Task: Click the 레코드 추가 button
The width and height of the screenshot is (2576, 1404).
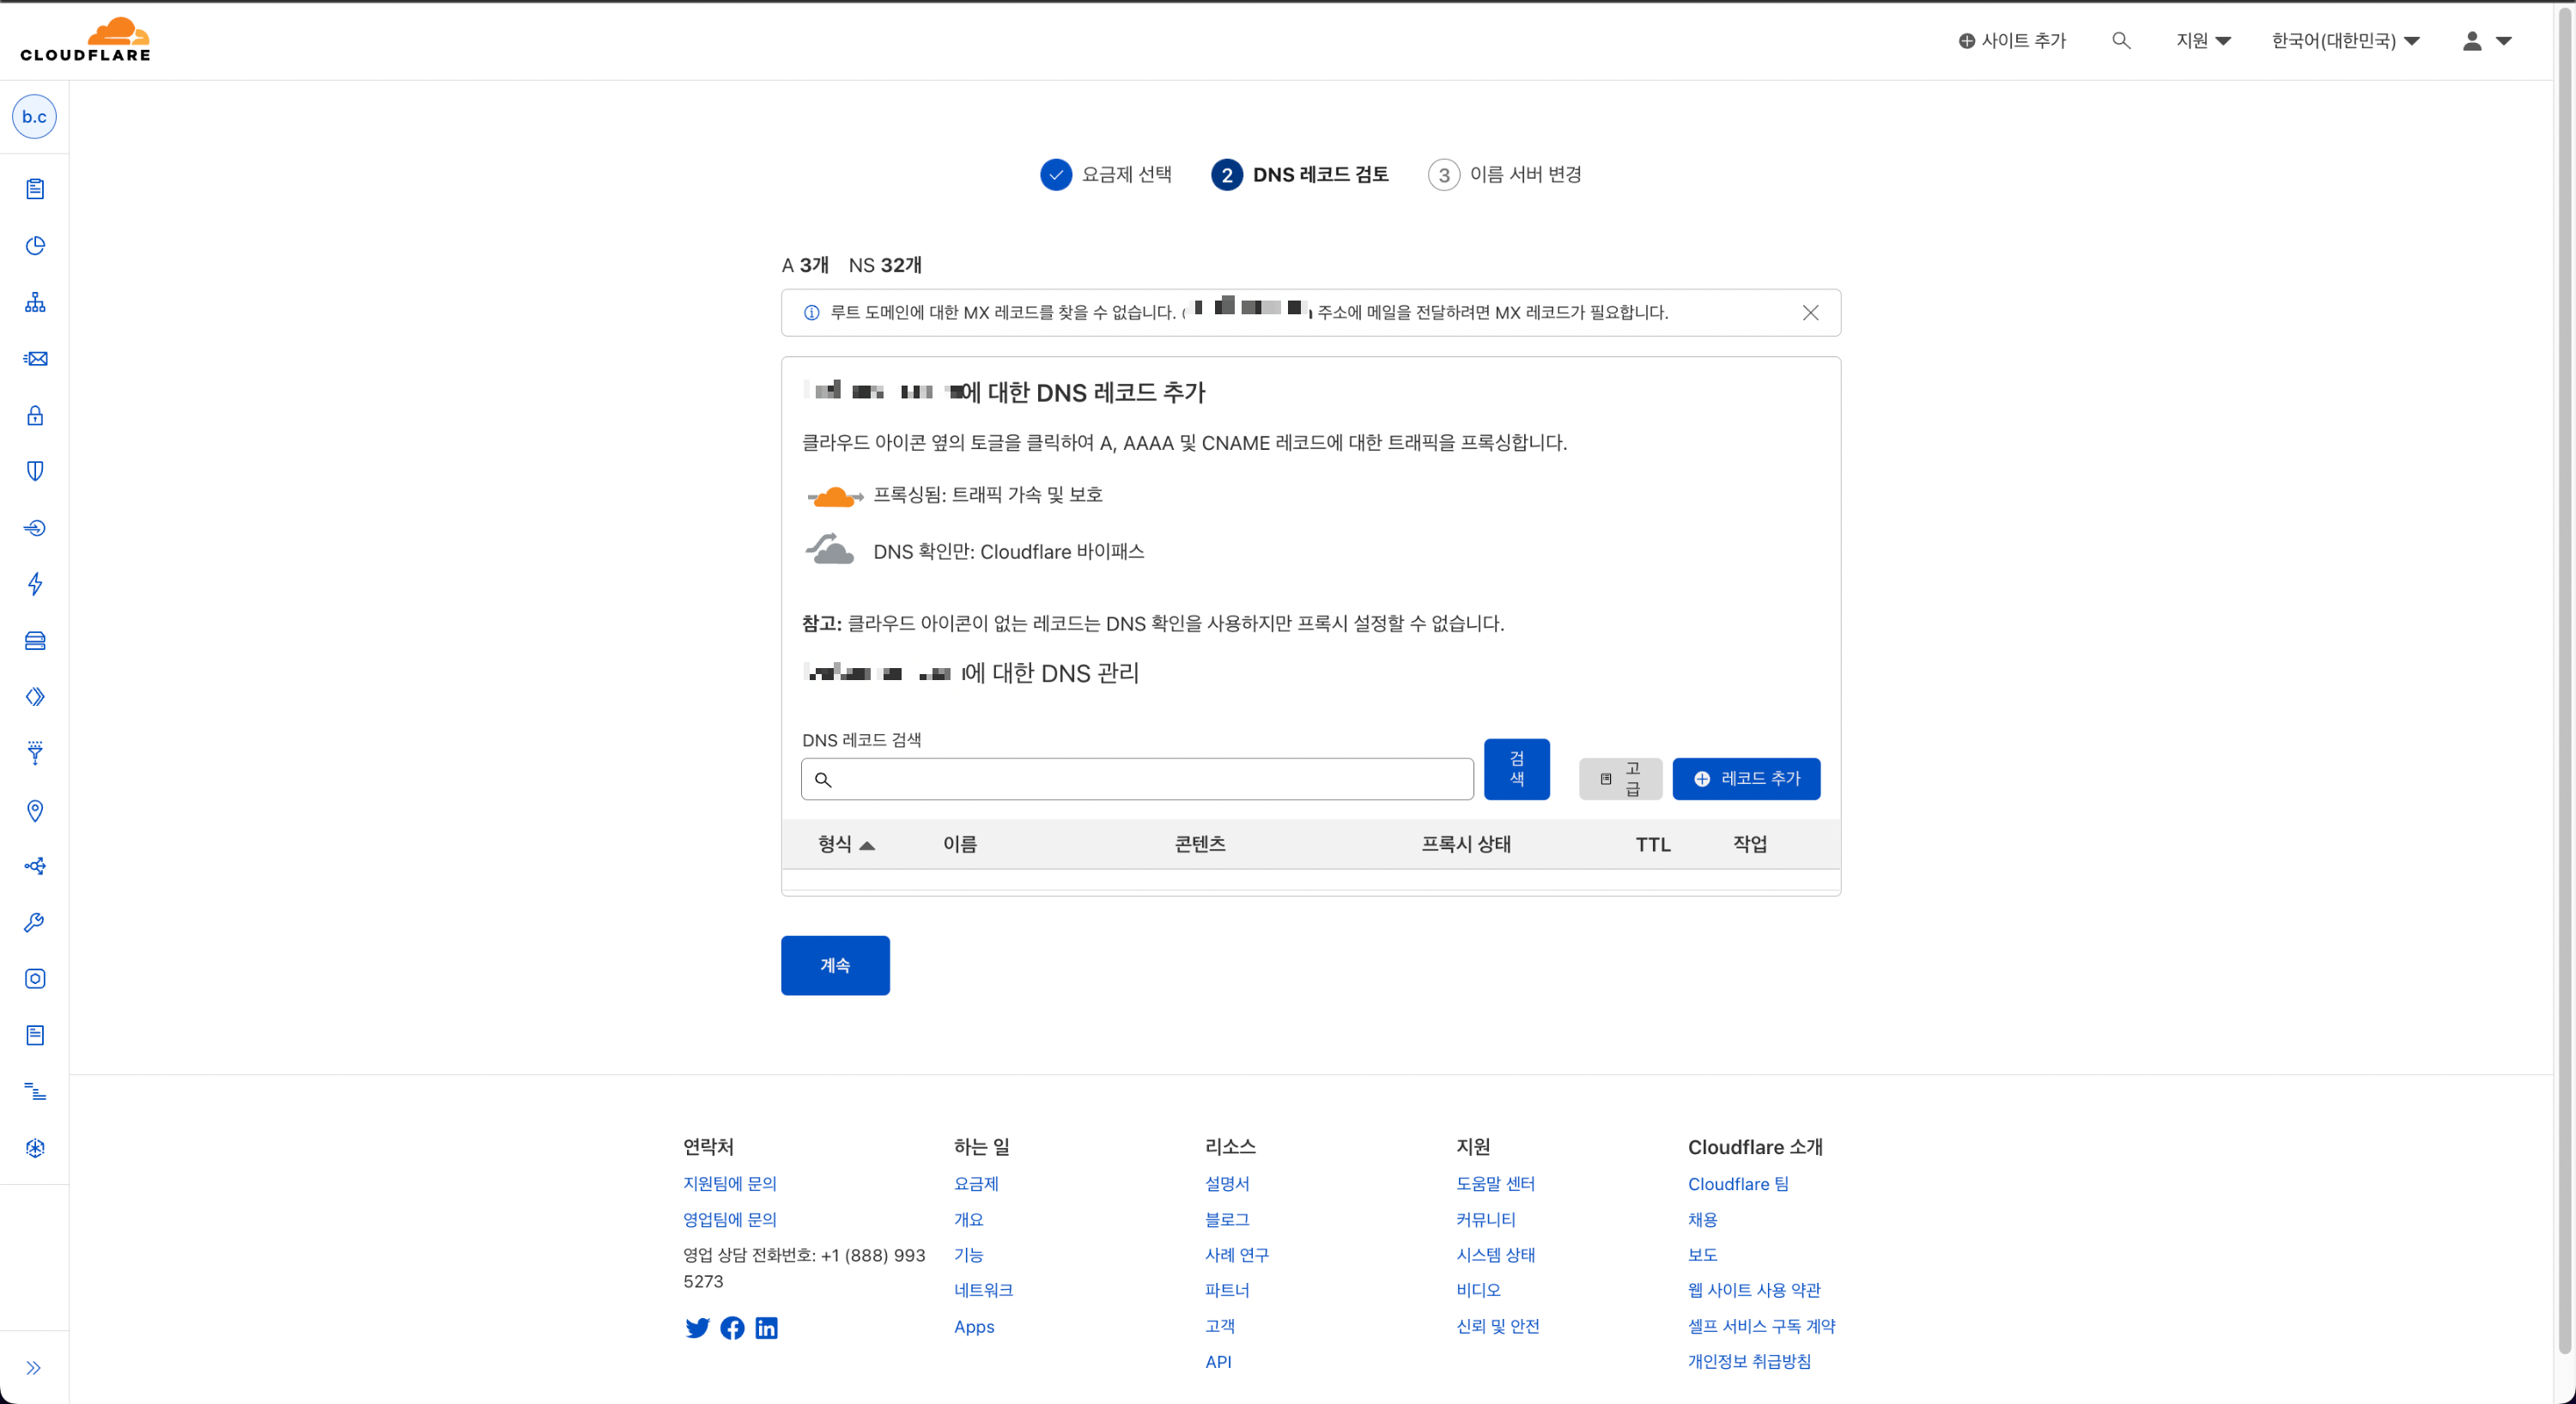Action: [x=1746, y=779]
